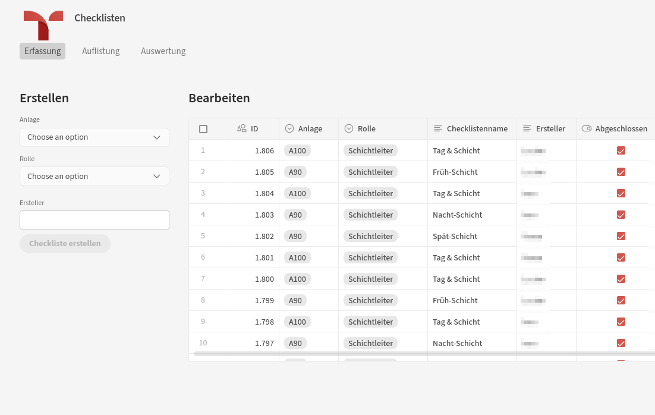The width and height of the screenshot is (655, 415).
Task: Toggle Abgeschlossen checkbox for ID 1.799
Action: 621,300
